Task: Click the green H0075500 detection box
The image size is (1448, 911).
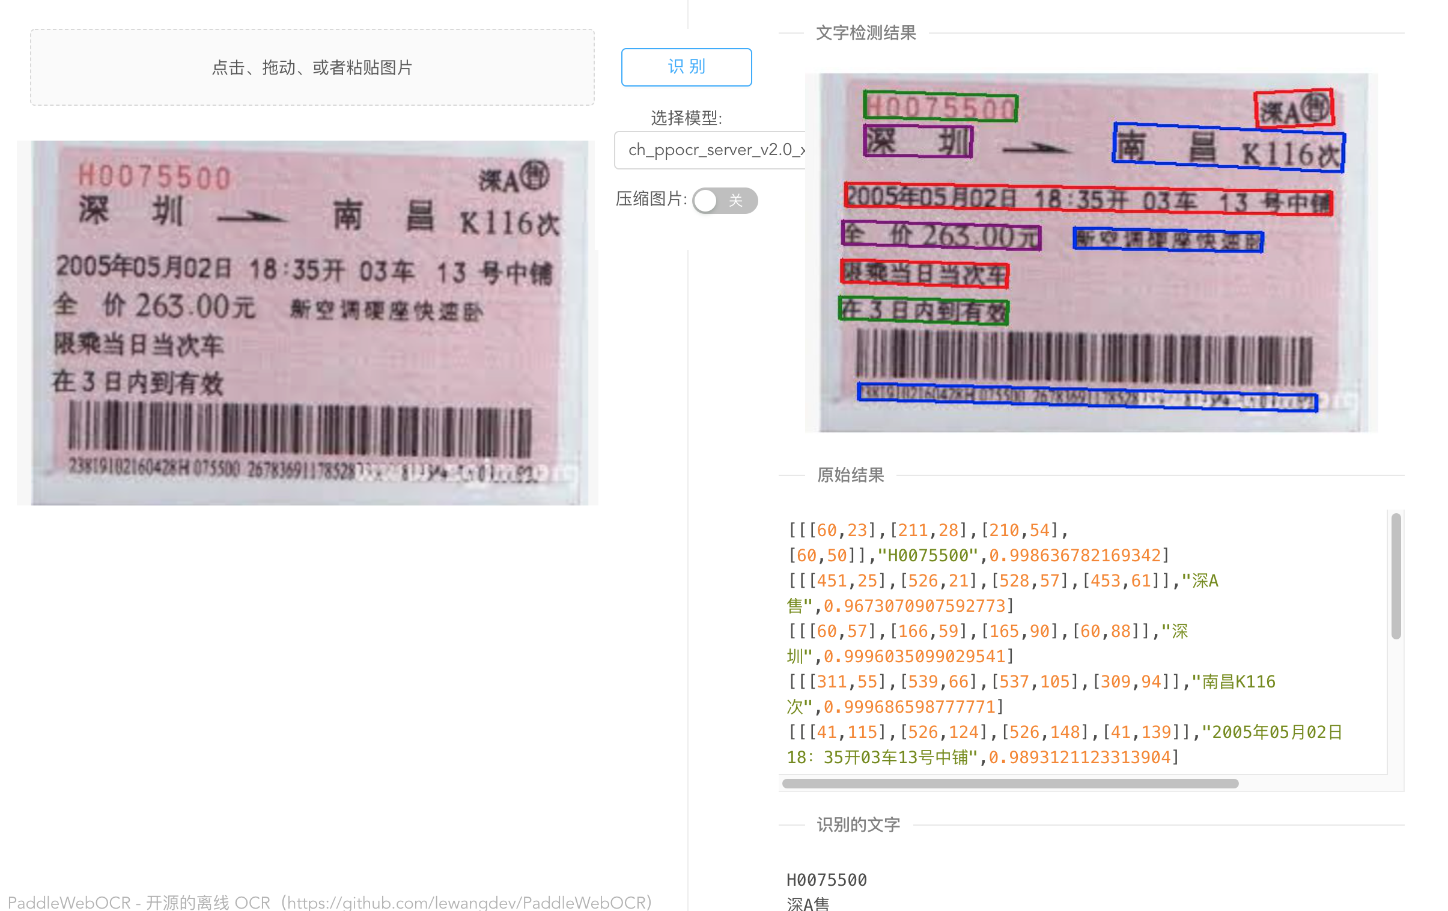Action: 940,107
